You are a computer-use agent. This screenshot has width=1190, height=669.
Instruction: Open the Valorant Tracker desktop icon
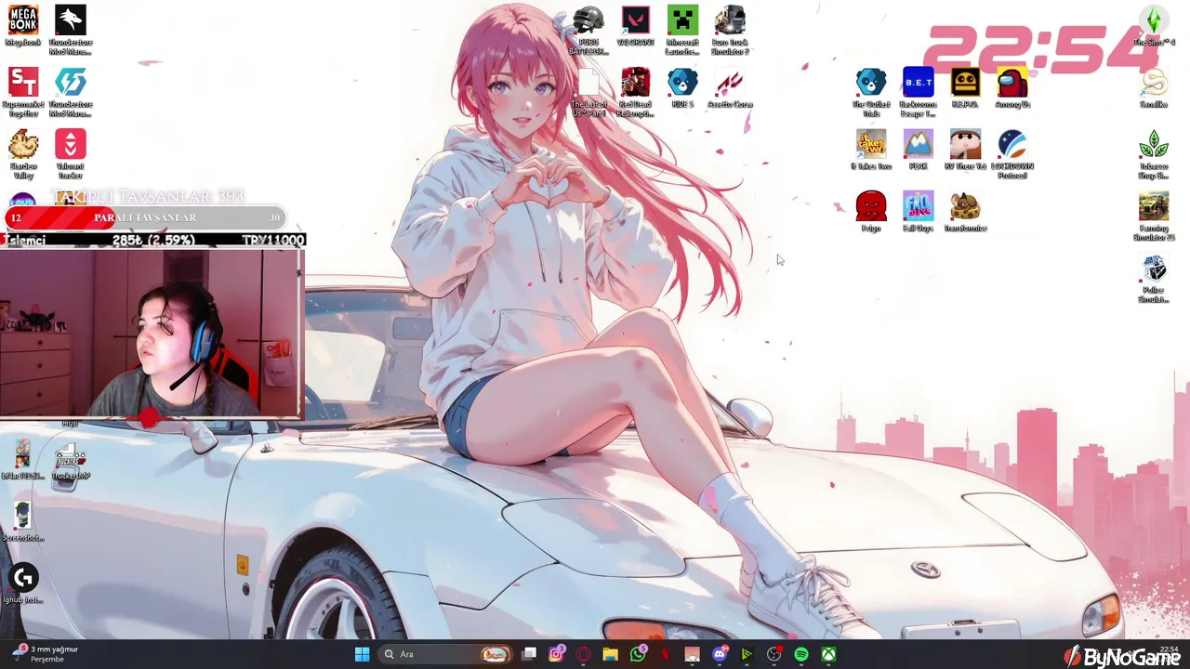[71, 154]
